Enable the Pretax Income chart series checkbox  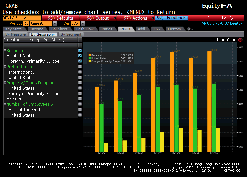[80, 67]
